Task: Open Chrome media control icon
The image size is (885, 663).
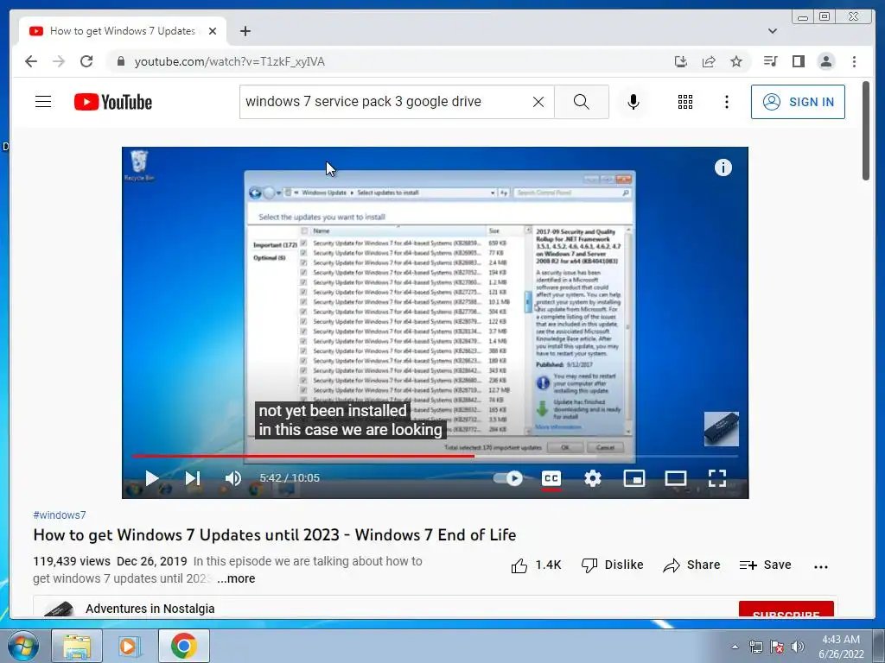Action: pos(770,61)
